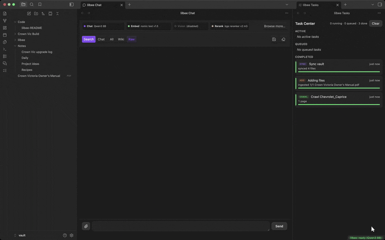Screen dimensions: 385x240
Task: Select the All source filter
Action: [x=112, y=39]
